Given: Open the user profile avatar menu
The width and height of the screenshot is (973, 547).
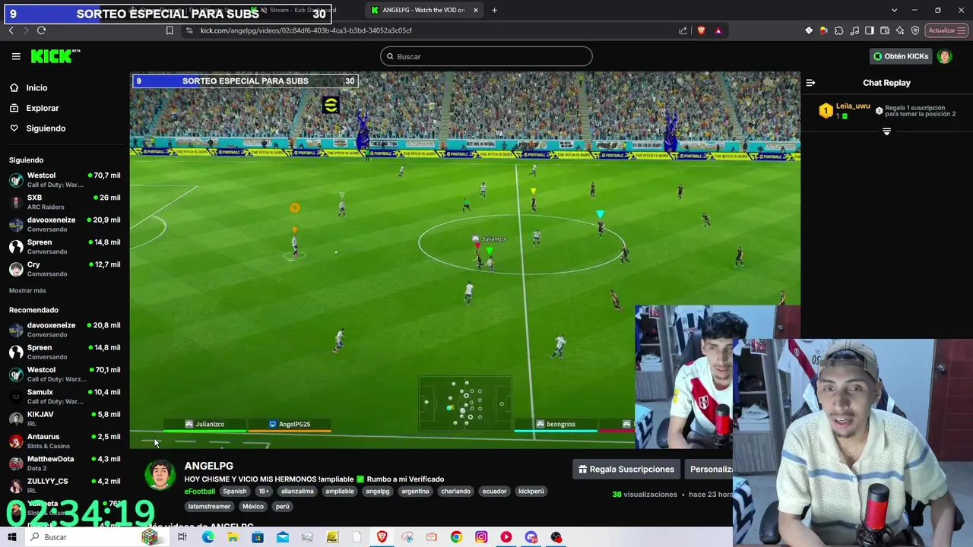Looking at the screenshot, I should click(x=945, y=56).
